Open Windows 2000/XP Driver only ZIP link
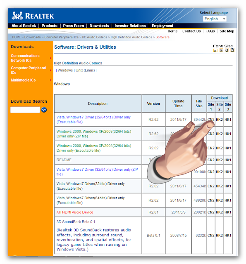 tap(93, 134)
